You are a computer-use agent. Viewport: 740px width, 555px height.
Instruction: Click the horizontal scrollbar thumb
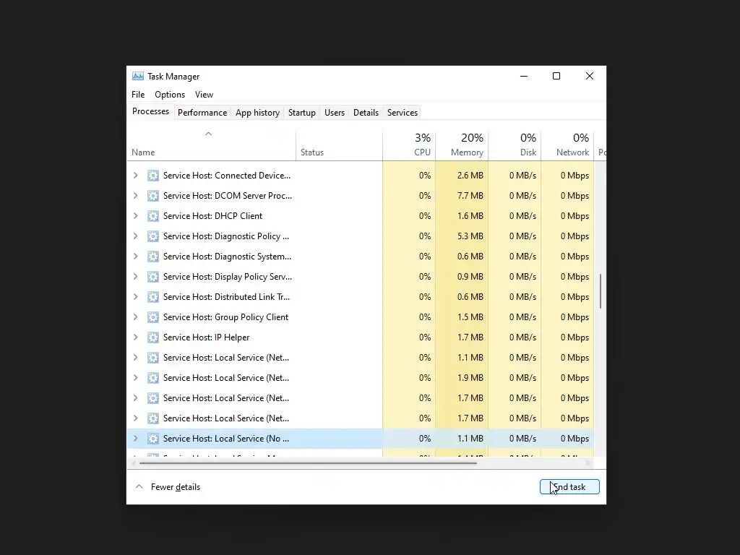pyautogui.click(x=308, y=463)
